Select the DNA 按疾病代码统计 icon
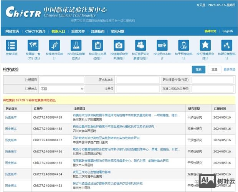This screenshot has width=238, height=192. [x=55, y=45]
